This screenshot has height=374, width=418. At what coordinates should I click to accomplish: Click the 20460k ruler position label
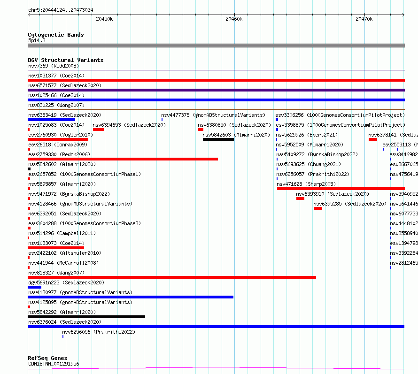(234, 19)
